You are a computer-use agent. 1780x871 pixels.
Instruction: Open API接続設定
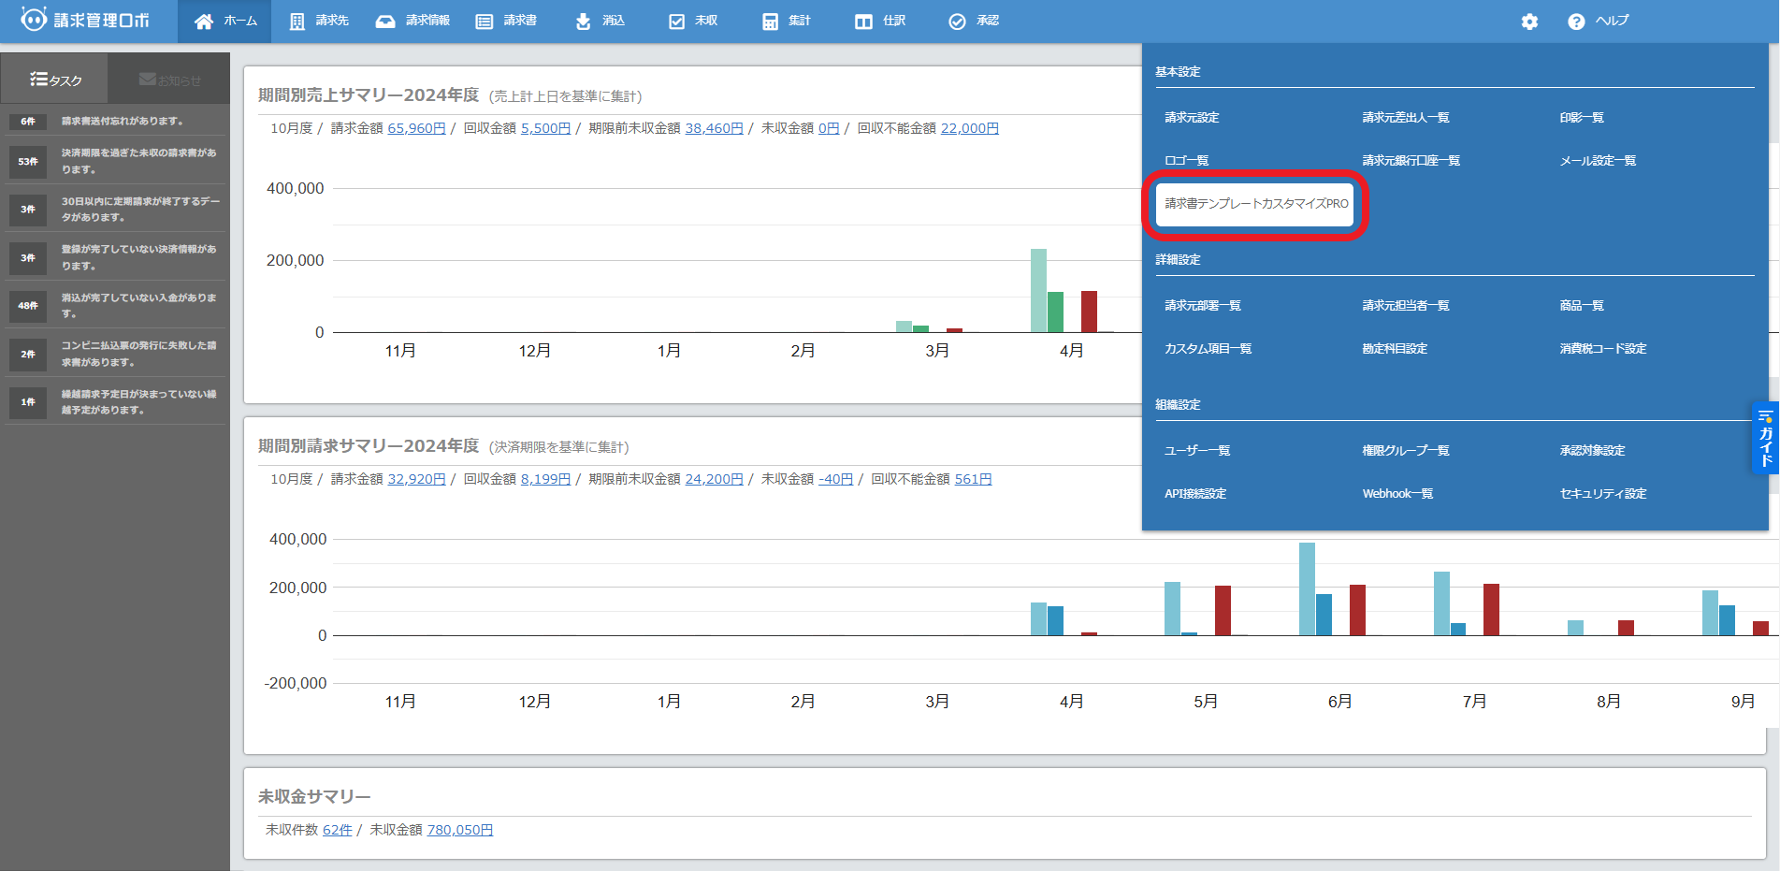[x=1194, y=494]
